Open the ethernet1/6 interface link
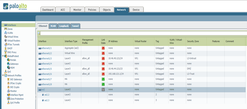Image resolution: width=247 pixels, height=109 pixels. point(47,74)
